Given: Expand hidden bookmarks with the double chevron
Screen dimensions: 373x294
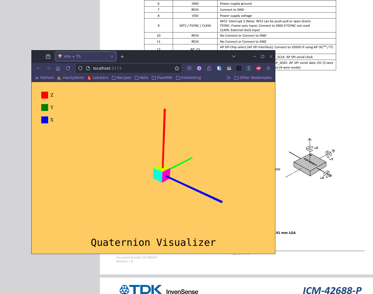Looking at the screenshot, I should click(229, 78).
